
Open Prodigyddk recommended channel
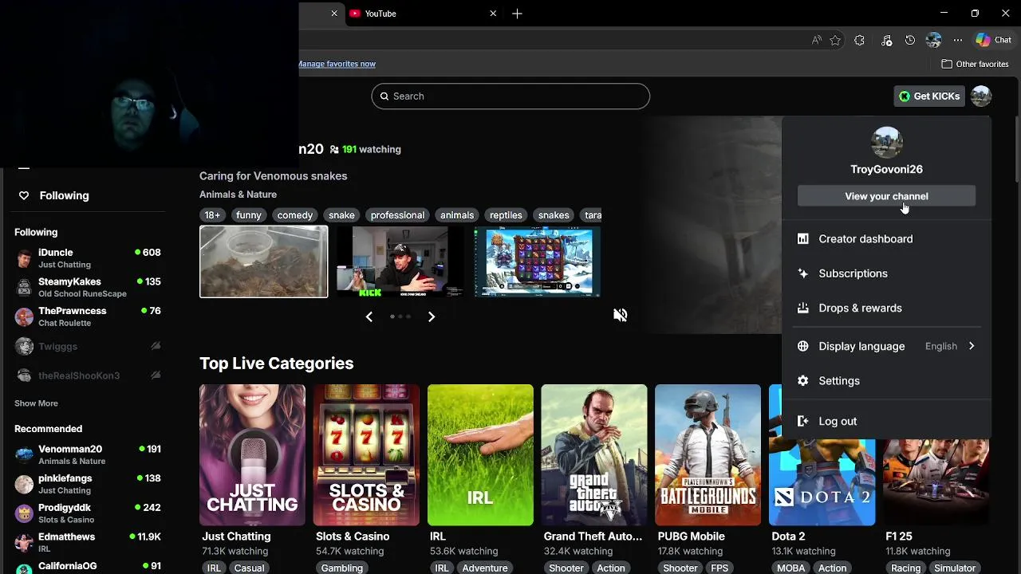pos(88,513)
